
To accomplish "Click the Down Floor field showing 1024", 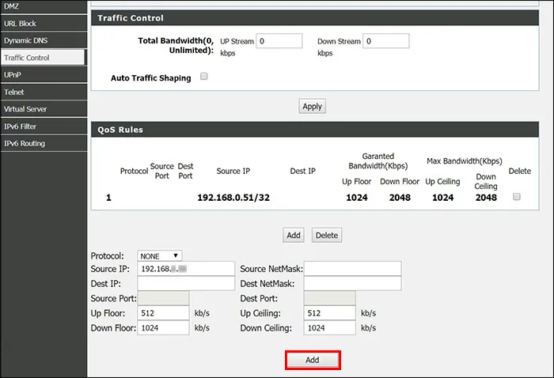I will (x=163, y=328).
